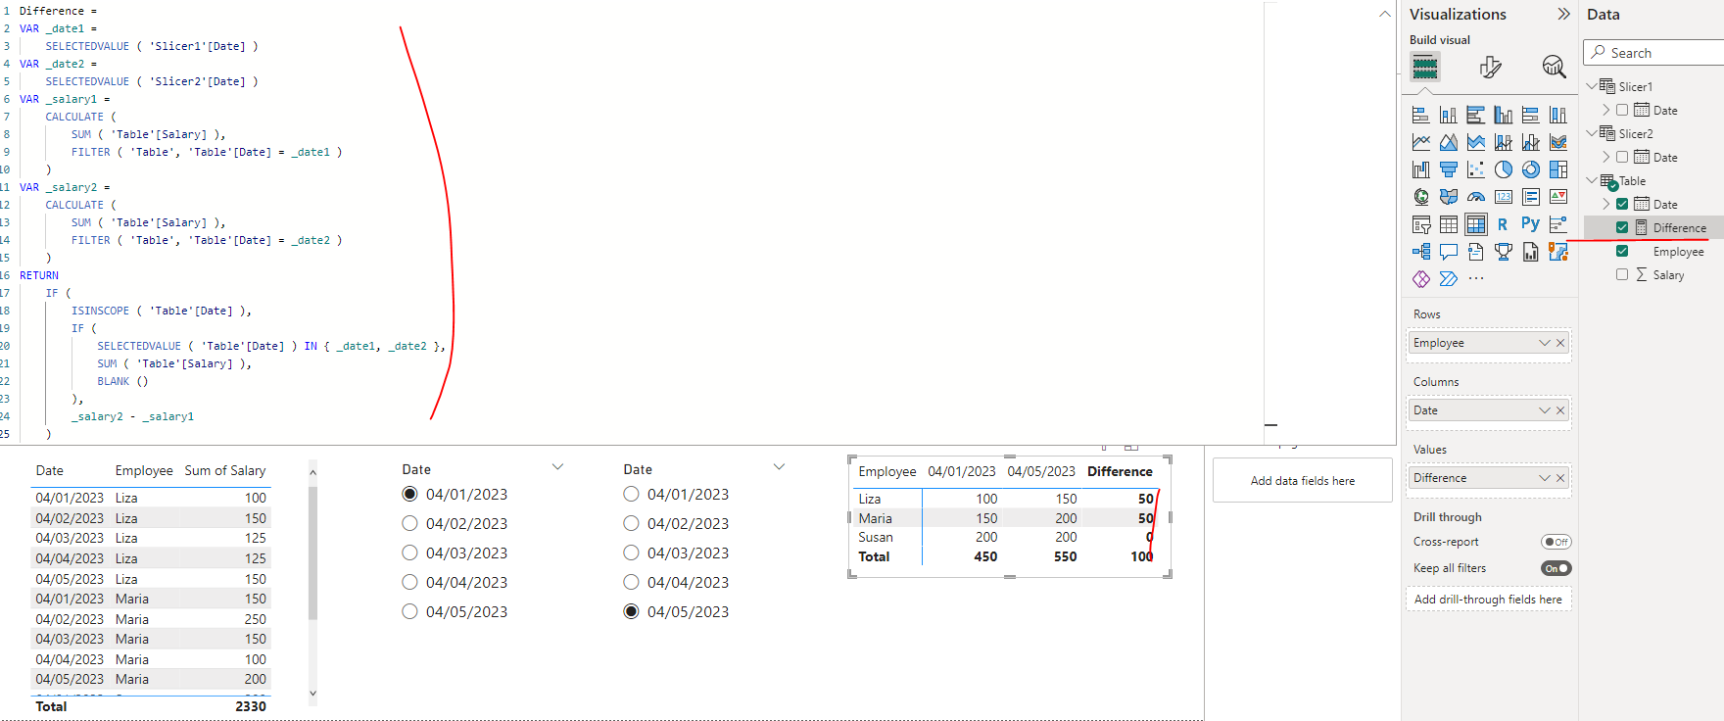The width and height of the screenshot is (1724, 721).
Task: Open more visuals ellipsis
Action: (x=1476, y=279)
